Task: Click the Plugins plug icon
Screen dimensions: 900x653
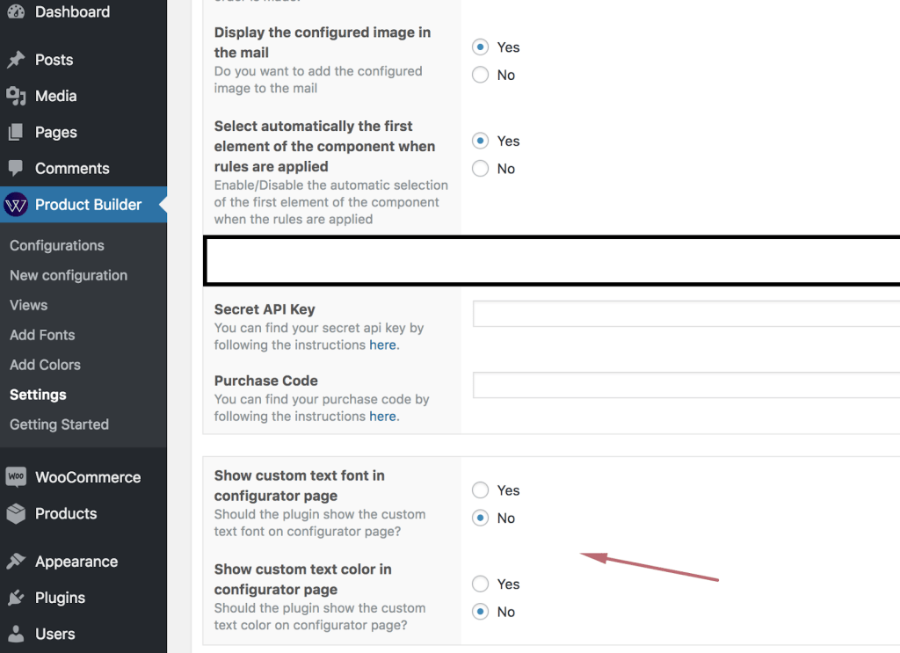Action: coord(16,598)
